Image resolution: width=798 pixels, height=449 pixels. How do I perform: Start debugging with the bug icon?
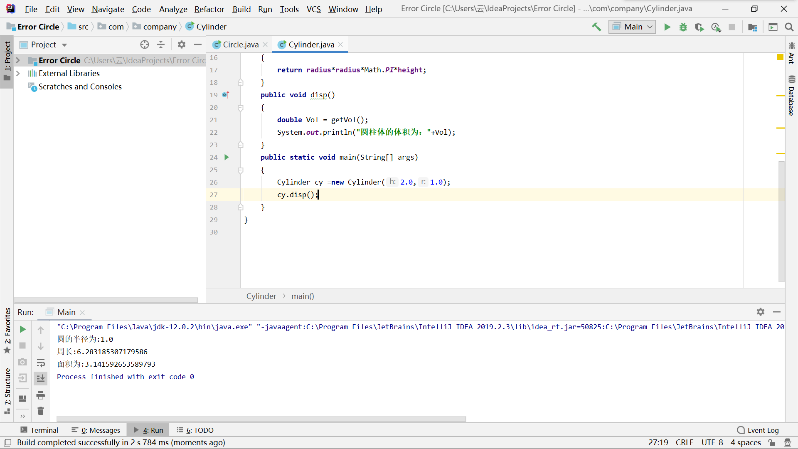683,27
